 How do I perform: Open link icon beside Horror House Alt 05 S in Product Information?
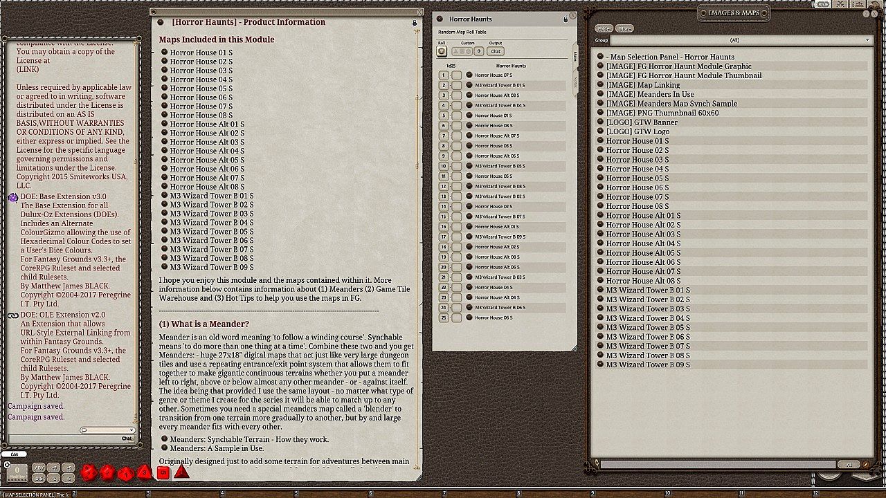coord(164,160)
